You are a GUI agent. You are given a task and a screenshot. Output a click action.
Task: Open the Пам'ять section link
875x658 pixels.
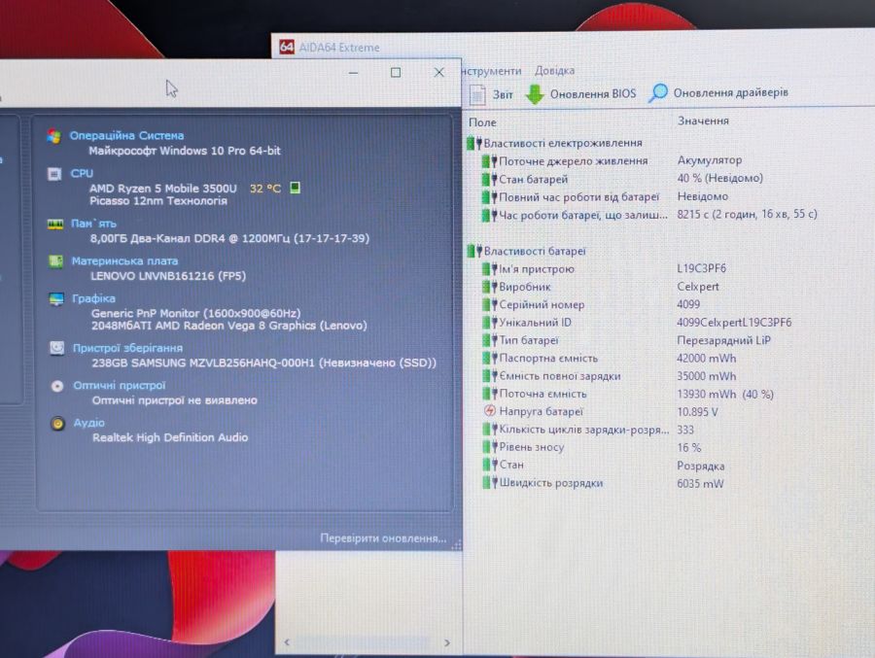[x=93, y=224]
